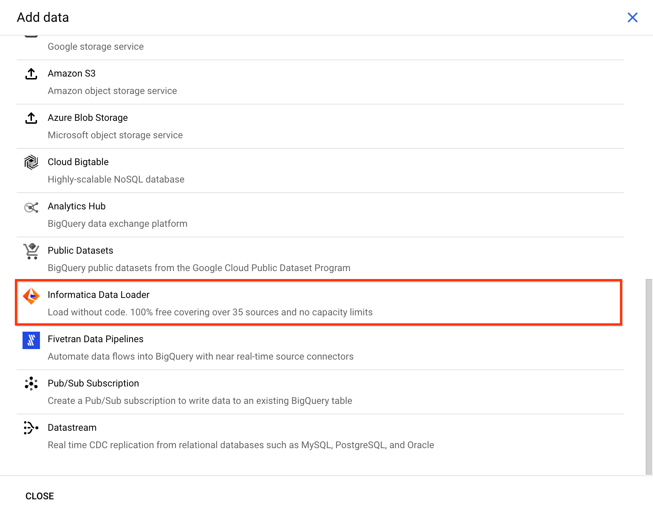Click the Google Cloud Public Dataset Program description

click(x=199, y=268)
